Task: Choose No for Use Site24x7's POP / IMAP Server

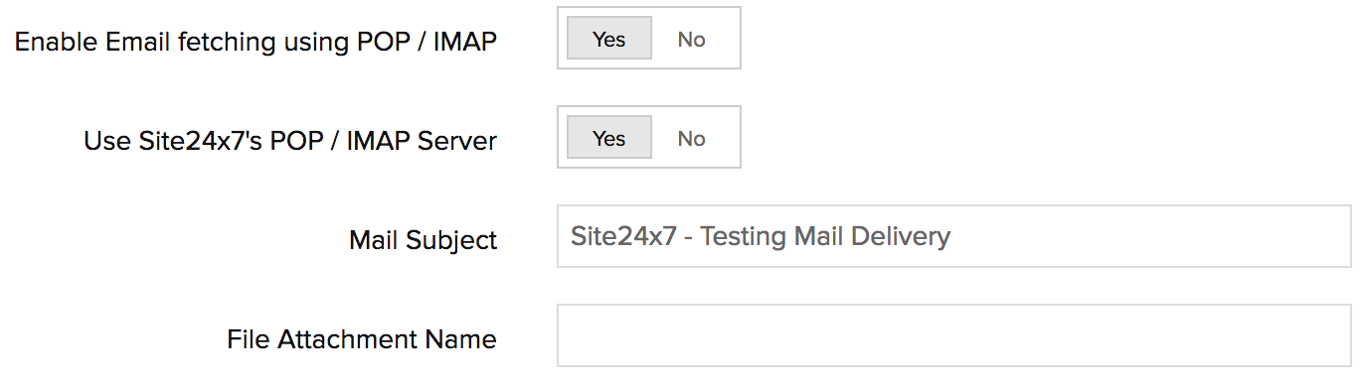Action: (x=691, y=138)
